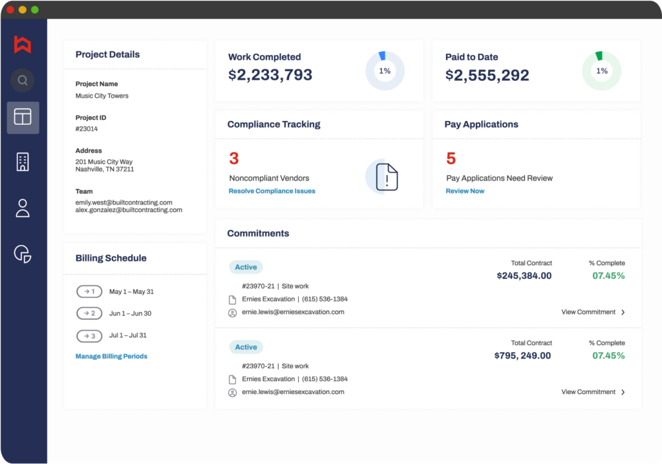Click Manage Billing Periods
The width and height of the screenshot is (662, 464).
tap(111, 356)
